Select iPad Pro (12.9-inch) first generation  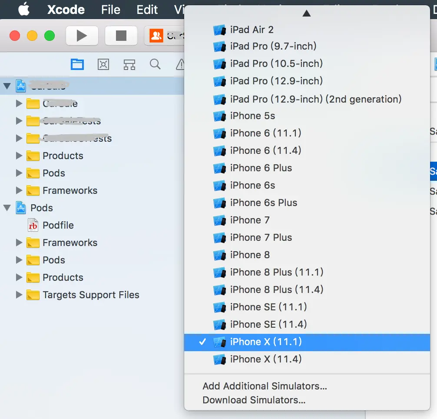pyautogui.click(x=307, y=81)
